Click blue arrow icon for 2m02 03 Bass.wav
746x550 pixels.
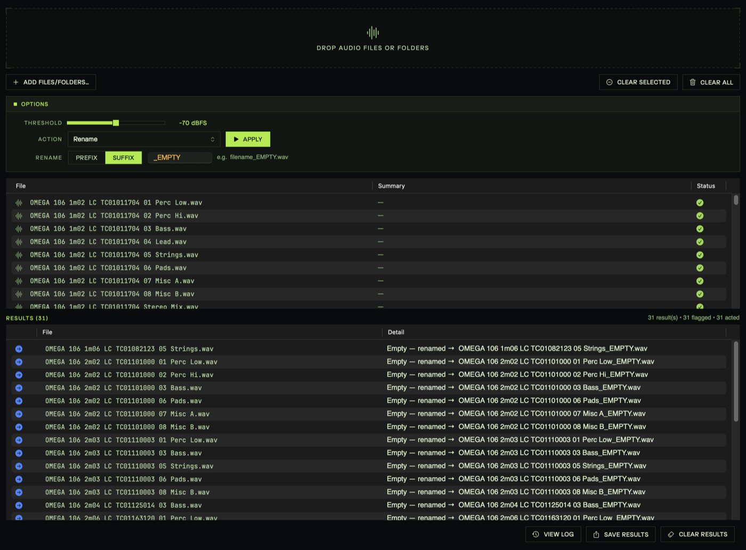19,388
